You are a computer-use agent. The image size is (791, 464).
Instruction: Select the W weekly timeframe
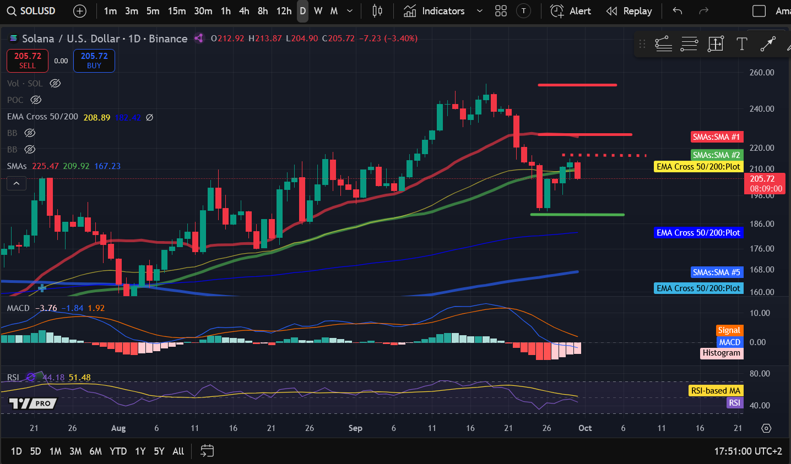point(318,11)
